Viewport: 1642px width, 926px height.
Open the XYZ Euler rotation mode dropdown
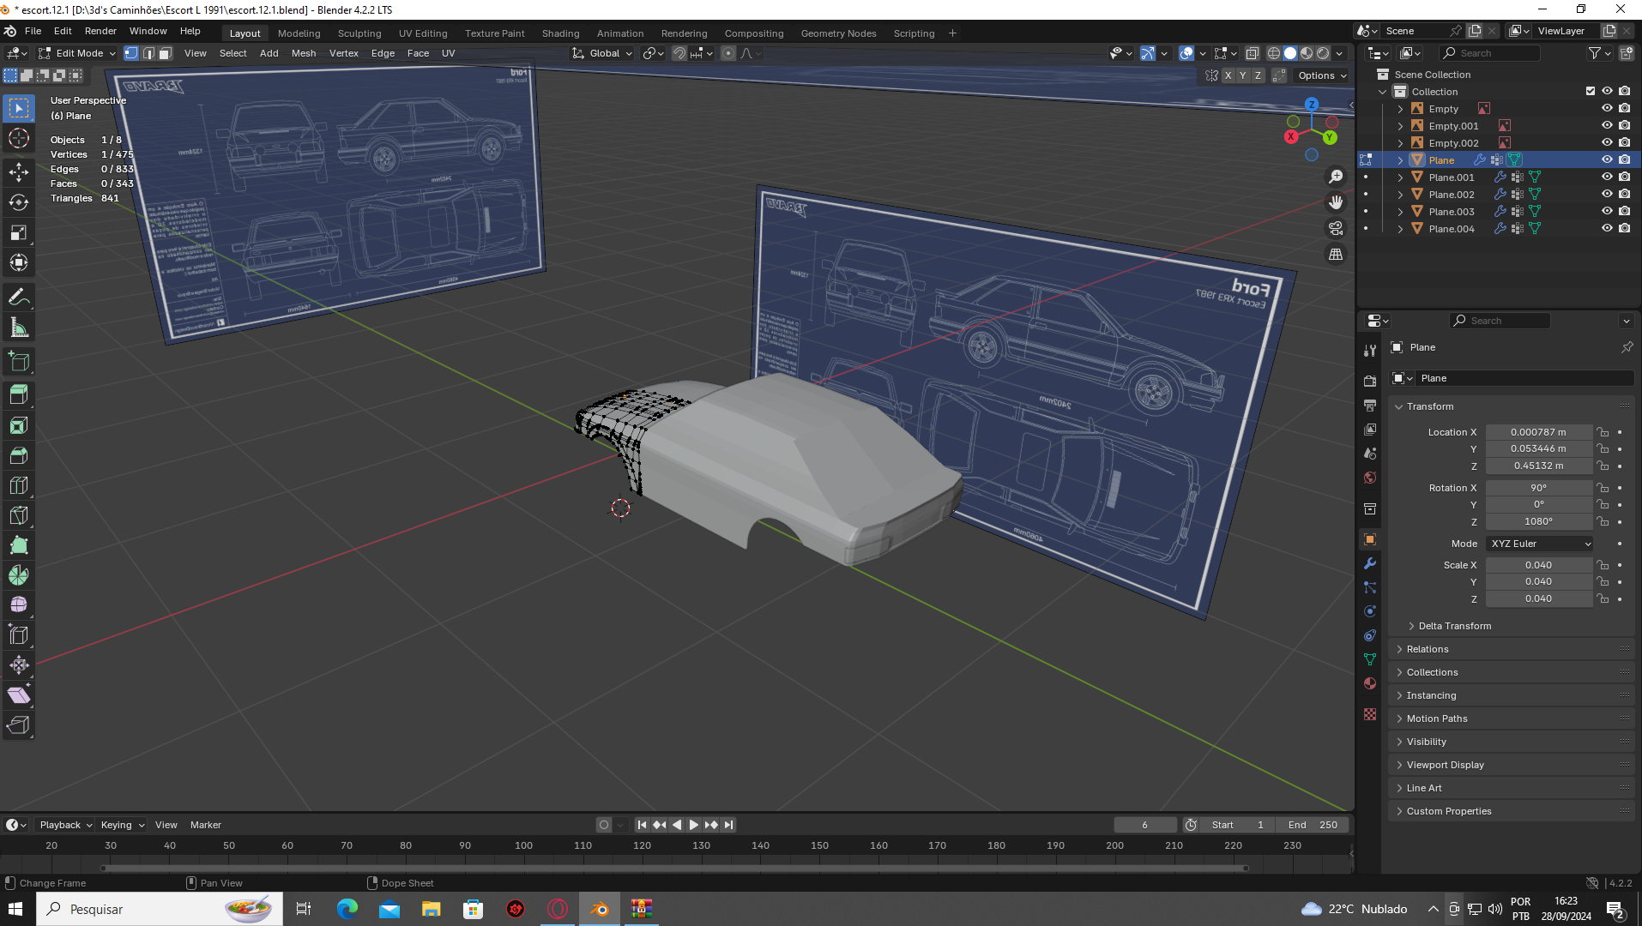click(x=1540, y=544)
